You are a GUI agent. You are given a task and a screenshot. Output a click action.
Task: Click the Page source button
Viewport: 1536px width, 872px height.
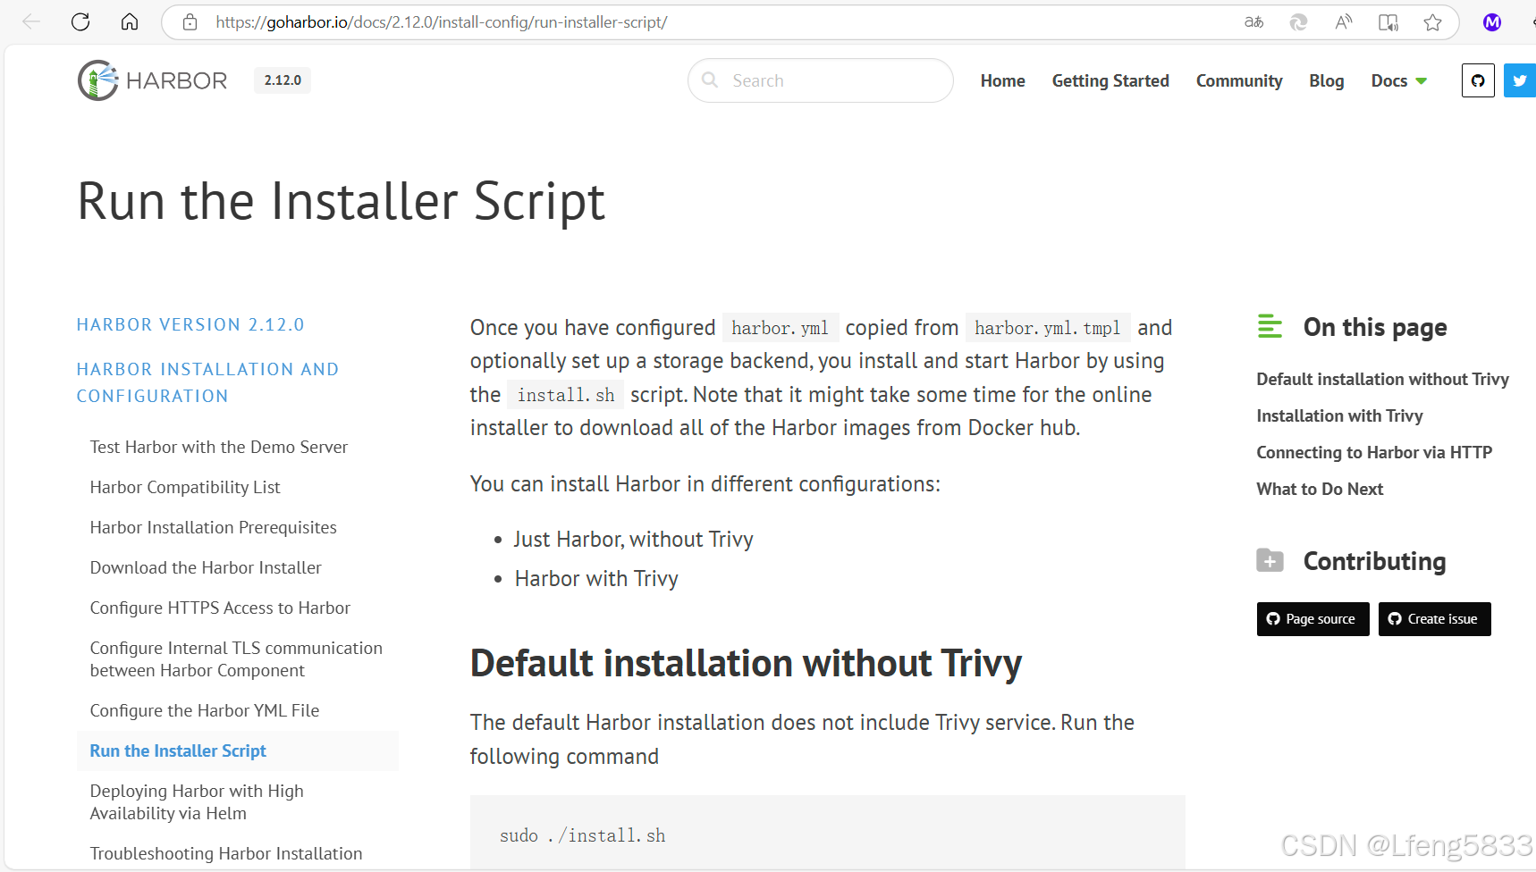pos(1312,619)
